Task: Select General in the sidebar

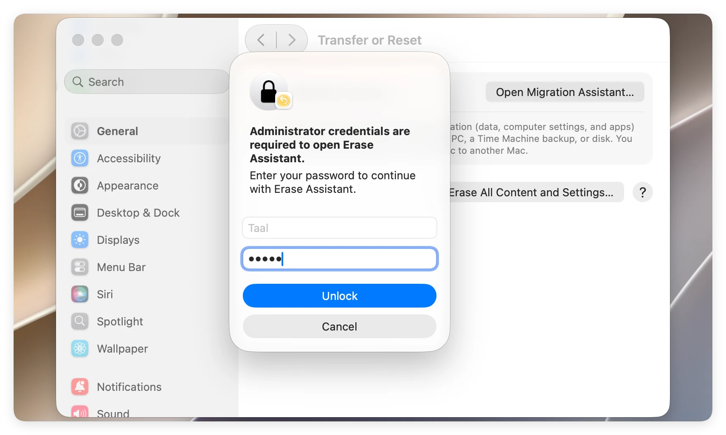Action: [x=117, y=131]
